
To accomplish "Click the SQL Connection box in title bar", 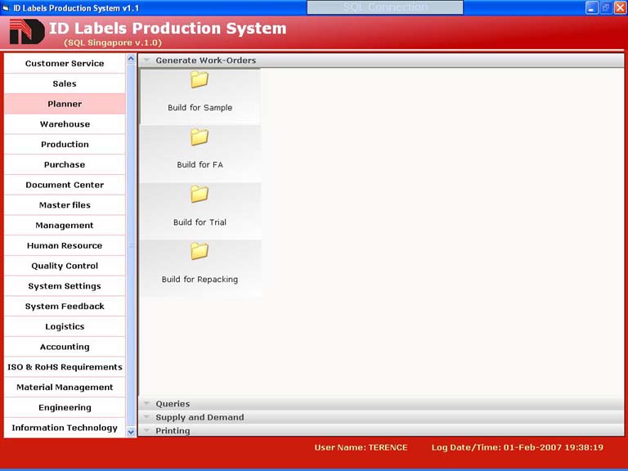I will 385,7.
